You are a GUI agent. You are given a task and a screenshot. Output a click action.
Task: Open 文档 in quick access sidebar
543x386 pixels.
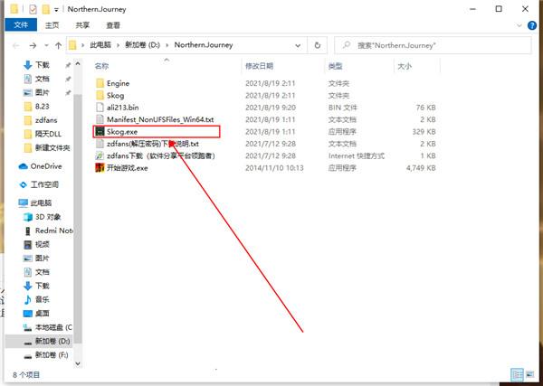coord(43,79)
